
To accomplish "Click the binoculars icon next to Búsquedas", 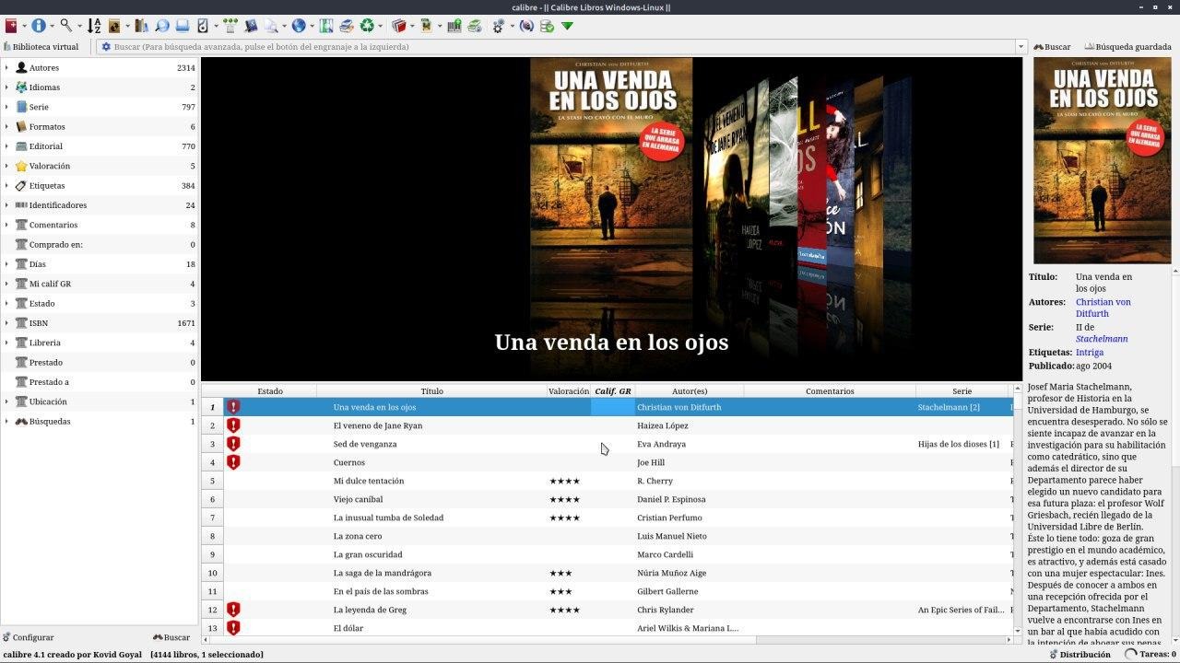I will [x=21, y=422].
